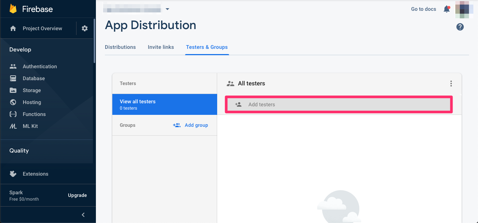This screenshot has height=223, width=478.
Task: Click the Add group button
Action: coord(190,125)
